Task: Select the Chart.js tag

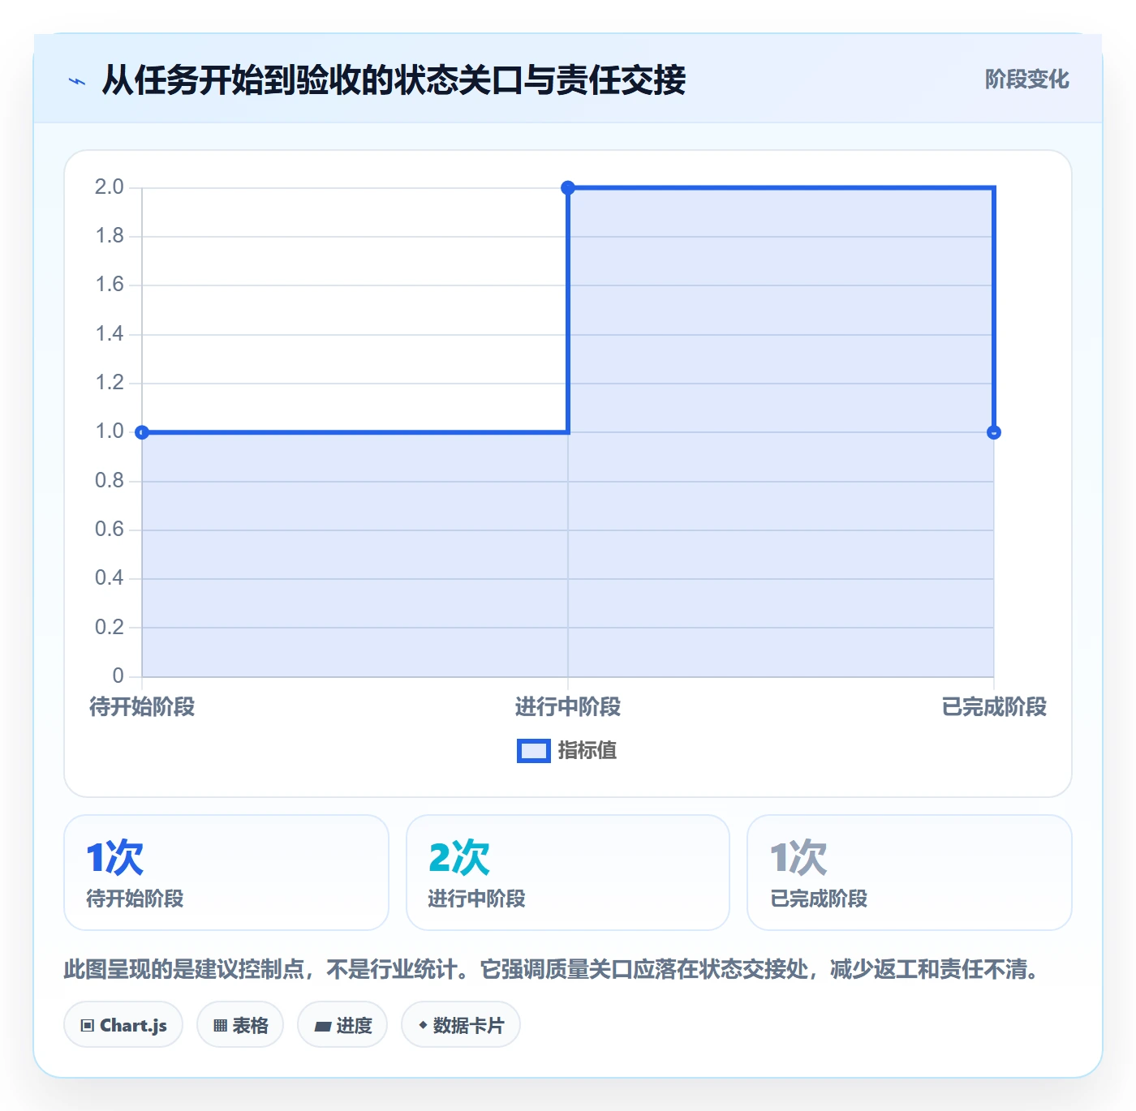Action: tap(123, 1025)
